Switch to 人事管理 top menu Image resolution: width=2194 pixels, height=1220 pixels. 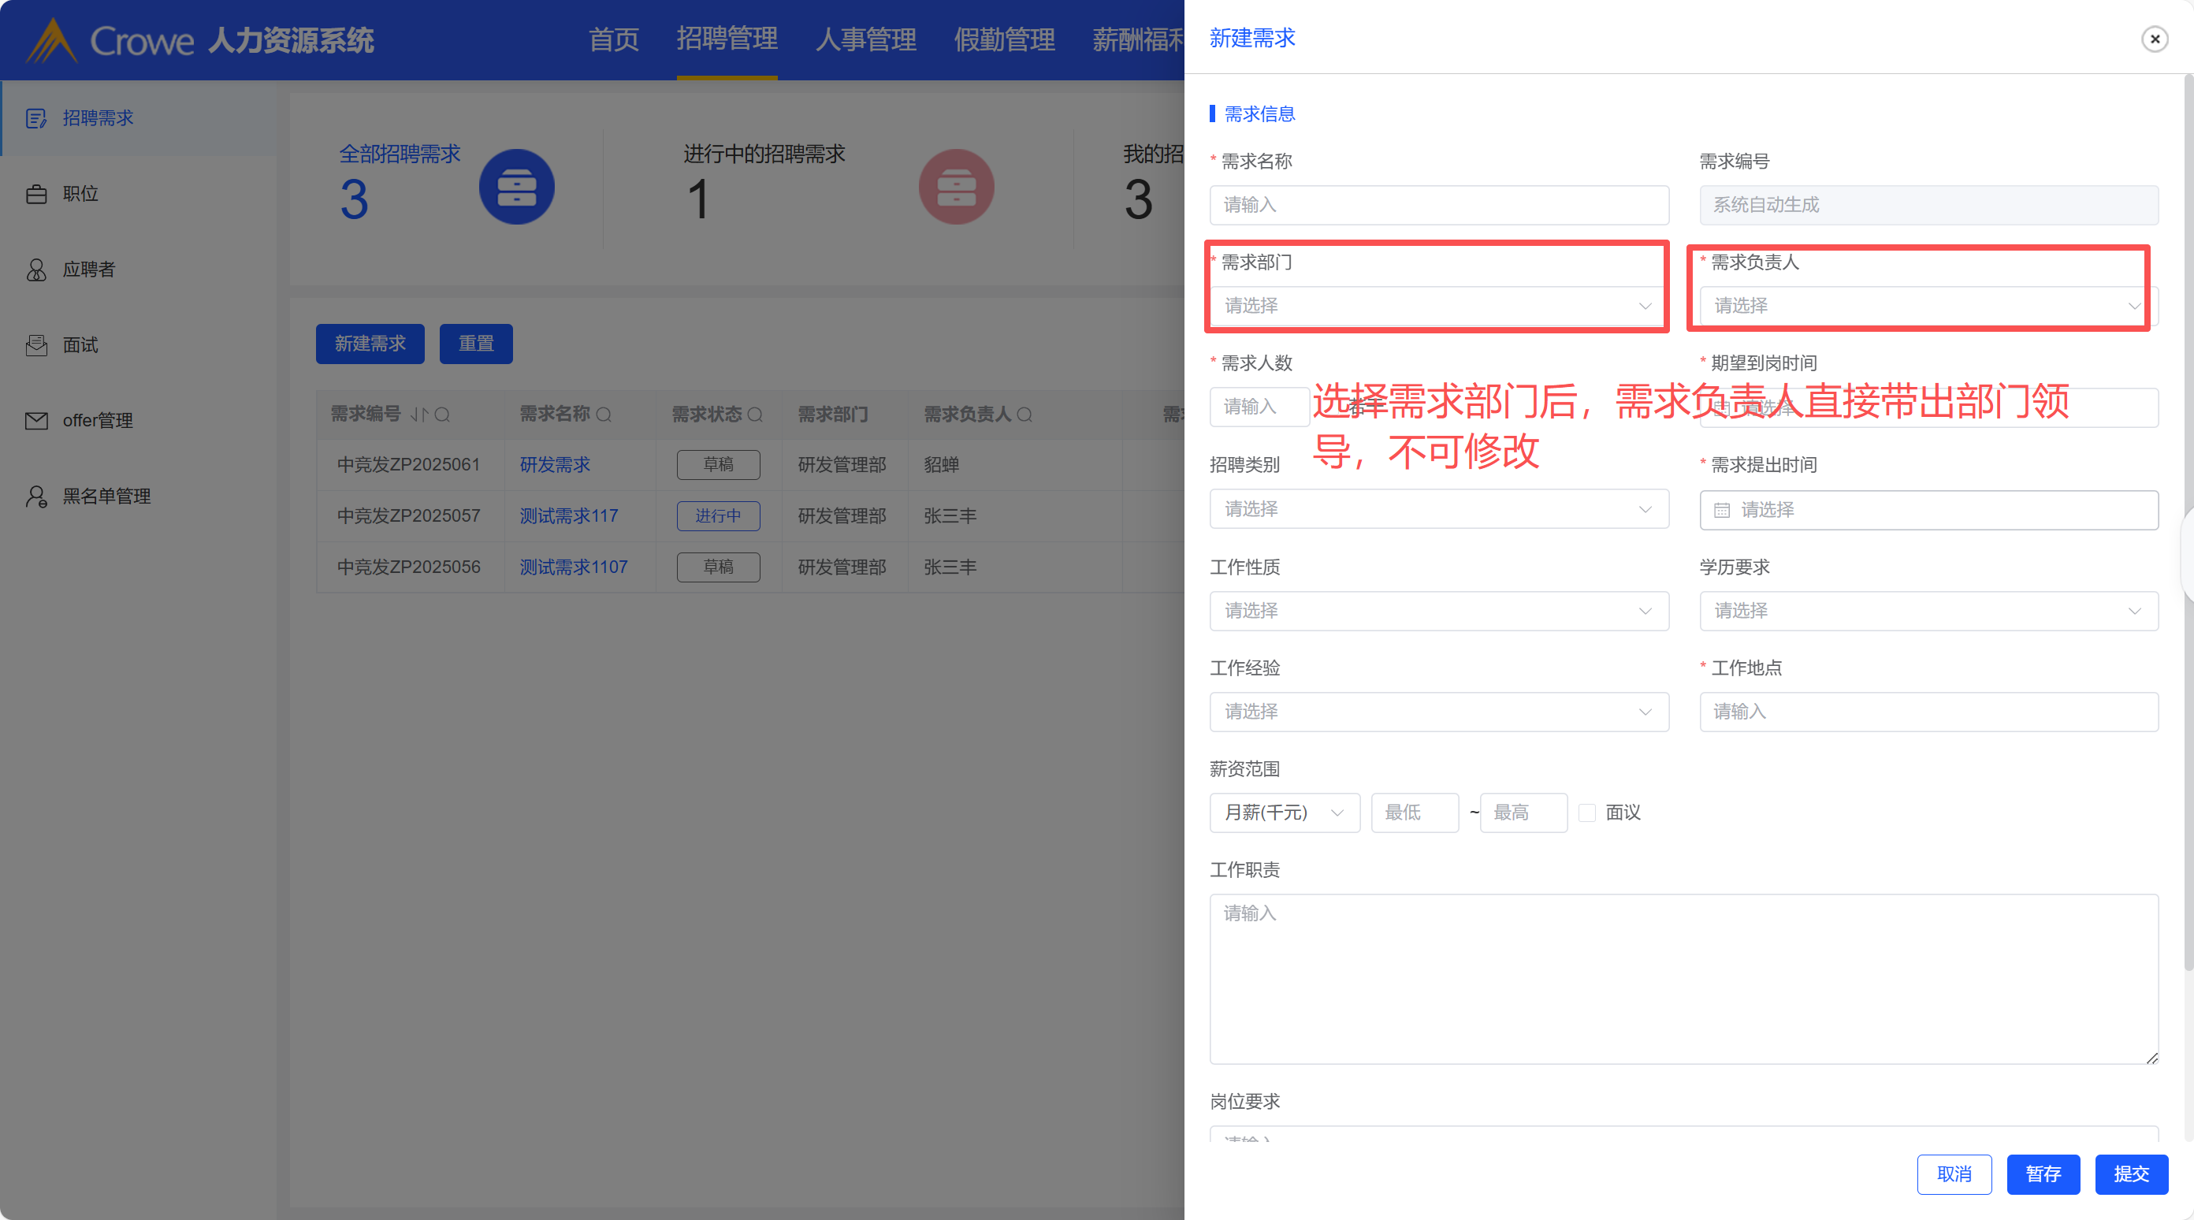tap(865, 39)
